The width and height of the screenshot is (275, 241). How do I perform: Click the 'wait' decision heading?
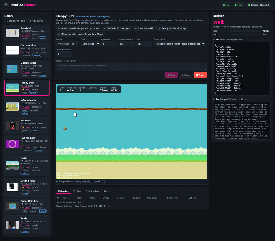218,22
